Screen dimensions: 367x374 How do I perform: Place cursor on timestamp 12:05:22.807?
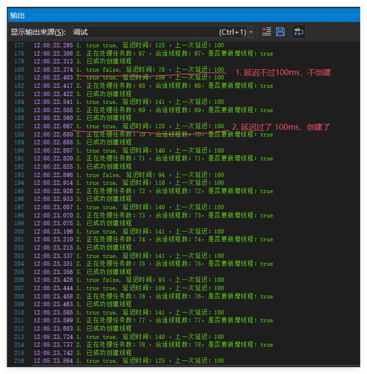[x=53, y=151]
